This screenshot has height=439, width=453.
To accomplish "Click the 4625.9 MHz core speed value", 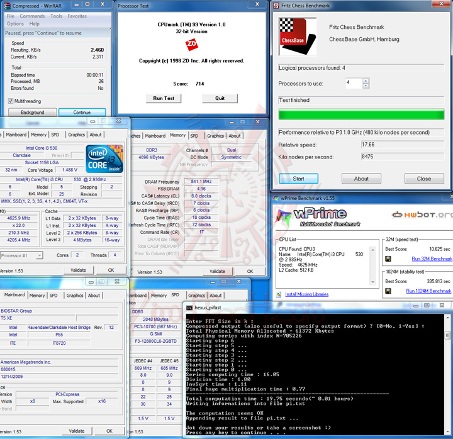I will pos(19,218).
